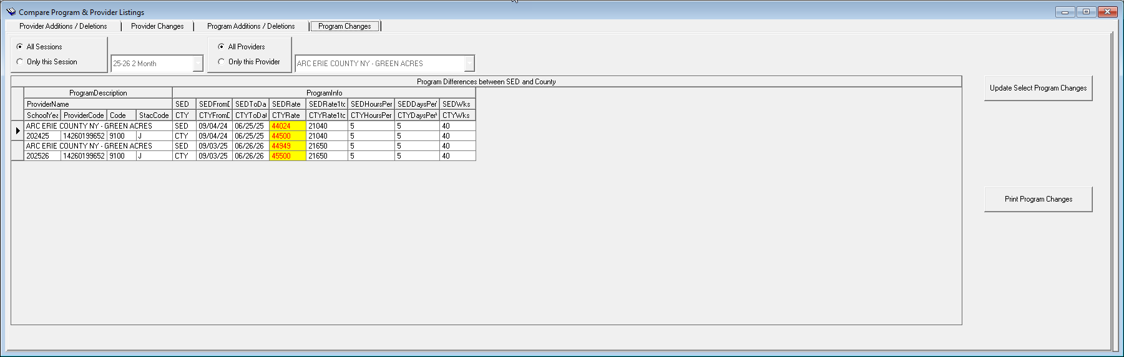The width and height of the screenshot is (1124, 357).
Task: Go to Program Additions / Deletions tab
Action: coord(251,26)
